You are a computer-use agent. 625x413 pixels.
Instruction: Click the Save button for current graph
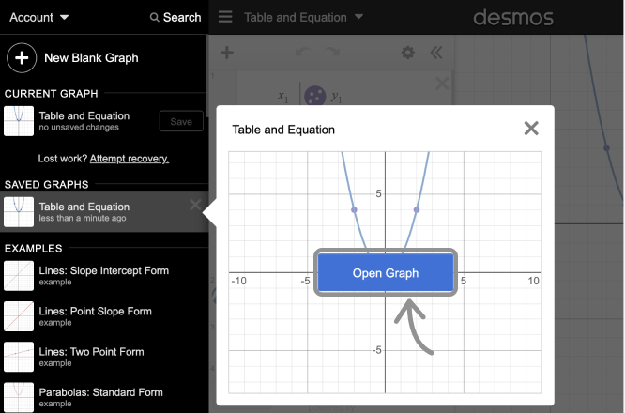(181, 121)
